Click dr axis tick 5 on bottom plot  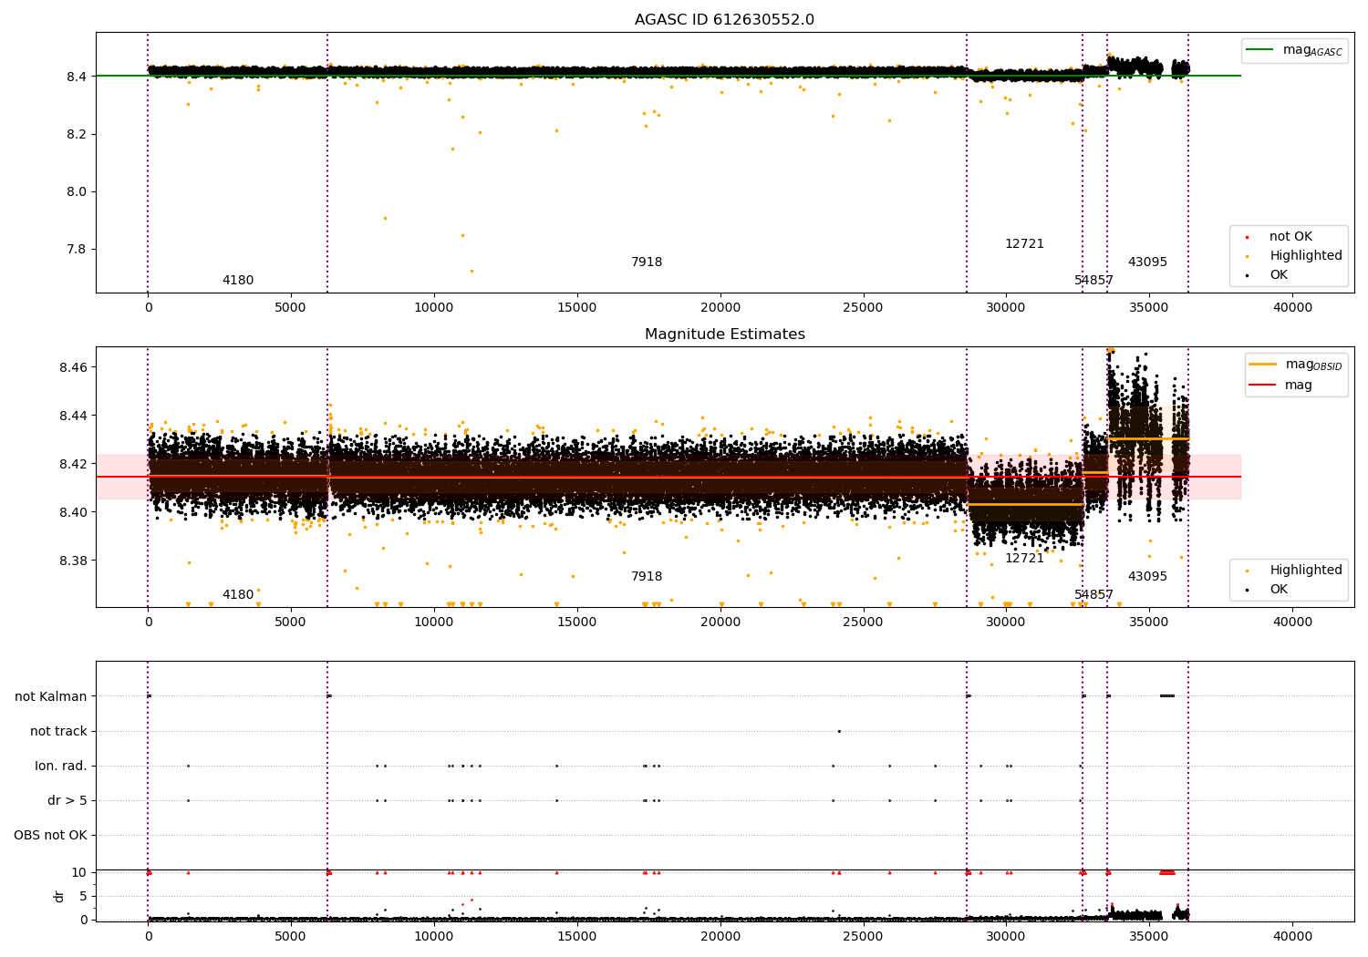pos(83,897)
